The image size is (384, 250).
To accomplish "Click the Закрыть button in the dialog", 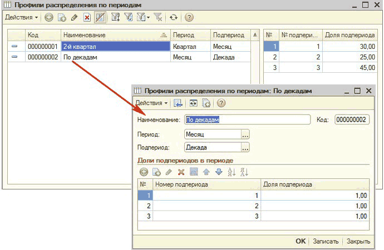I will tap(358, 241).
